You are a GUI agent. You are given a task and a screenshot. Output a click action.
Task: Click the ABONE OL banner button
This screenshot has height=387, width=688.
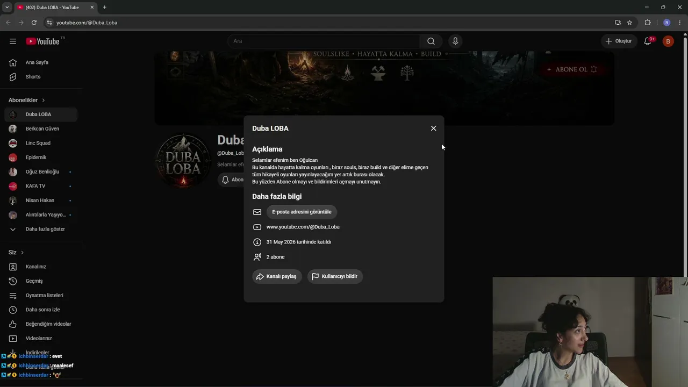coord(572,69)
